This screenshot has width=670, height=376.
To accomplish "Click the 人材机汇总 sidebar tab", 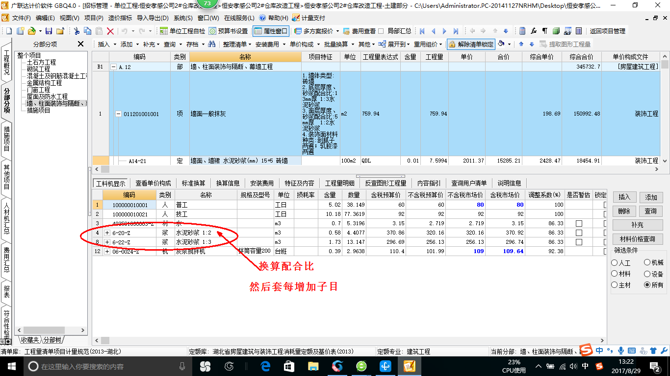I will tap(7, 218).
